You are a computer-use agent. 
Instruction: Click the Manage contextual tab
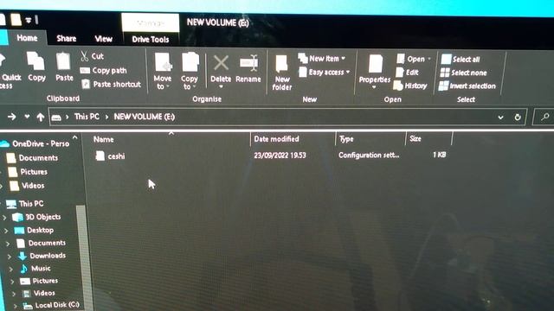click(151, 23)
